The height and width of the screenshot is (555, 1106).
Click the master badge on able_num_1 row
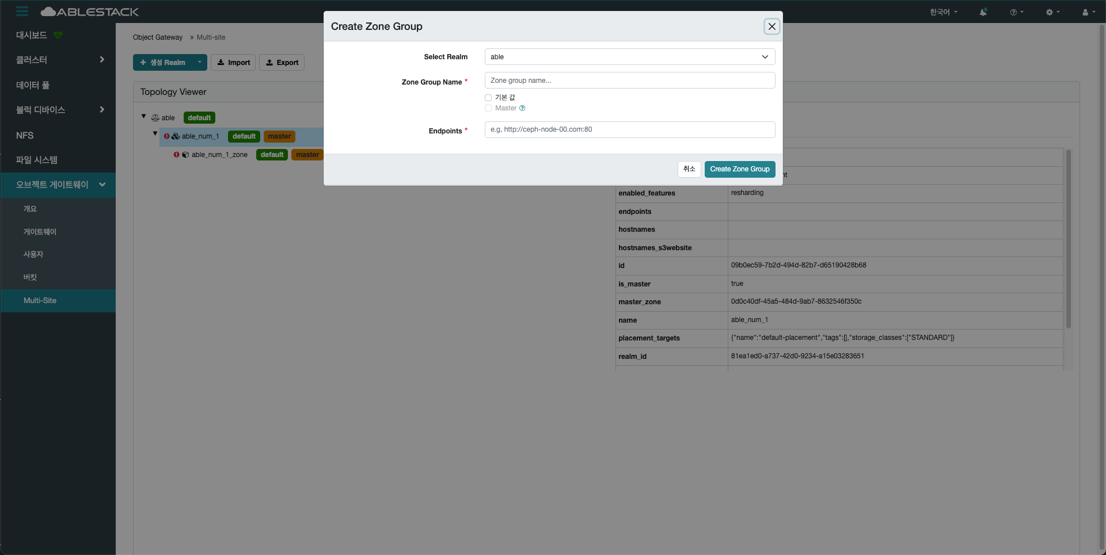[279, 136]
